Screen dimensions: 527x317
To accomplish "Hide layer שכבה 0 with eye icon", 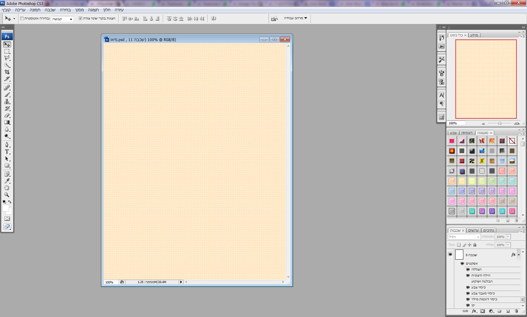I will click(450, 255).
